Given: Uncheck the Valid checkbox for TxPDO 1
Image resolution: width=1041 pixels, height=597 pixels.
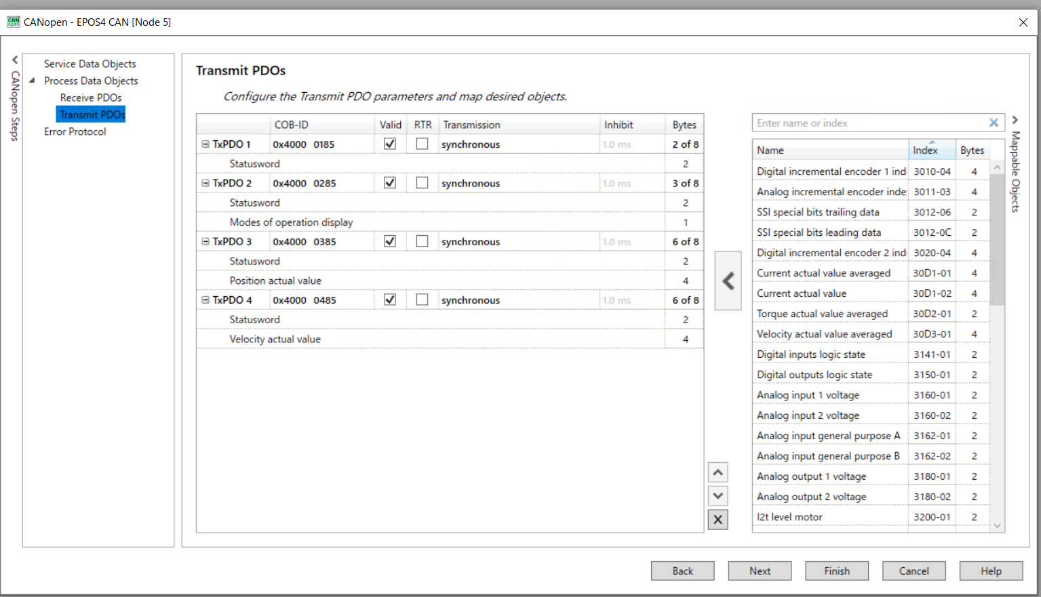Looking at the screenshot, I should 390,144.
